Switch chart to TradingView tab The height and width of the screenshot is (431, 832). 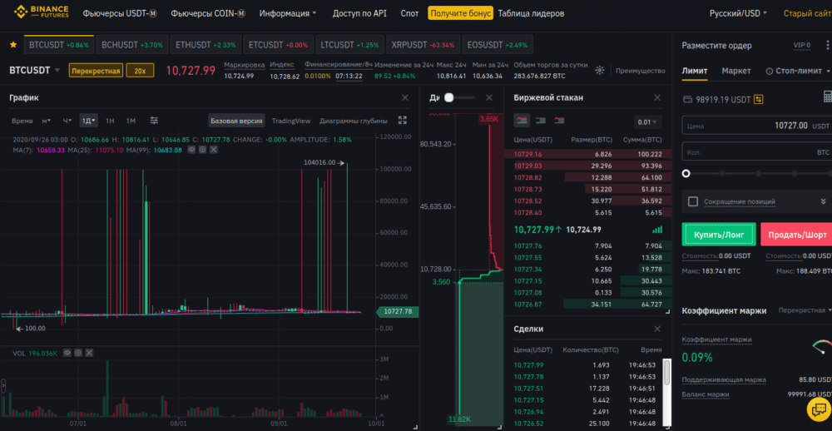(290, 121)
